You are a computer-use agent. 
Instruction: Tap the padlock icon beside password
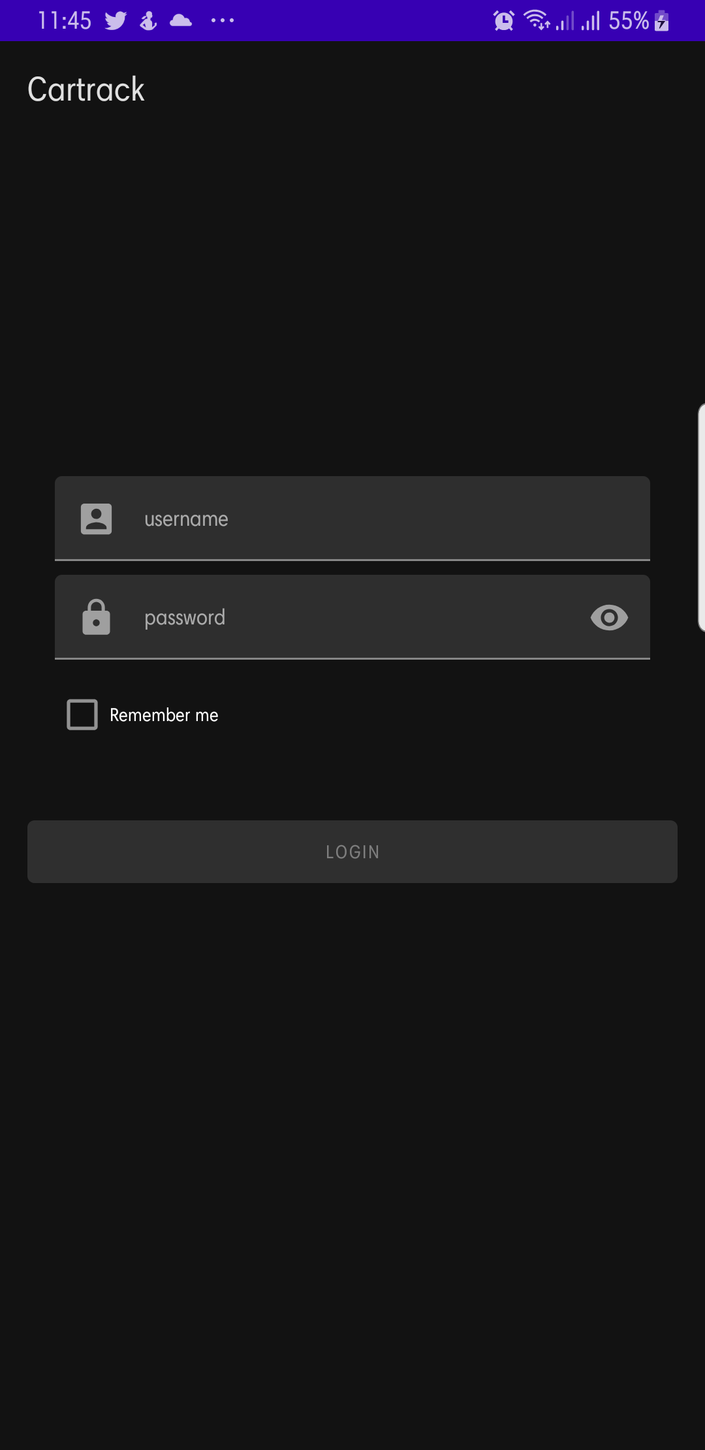coord(96,617)
